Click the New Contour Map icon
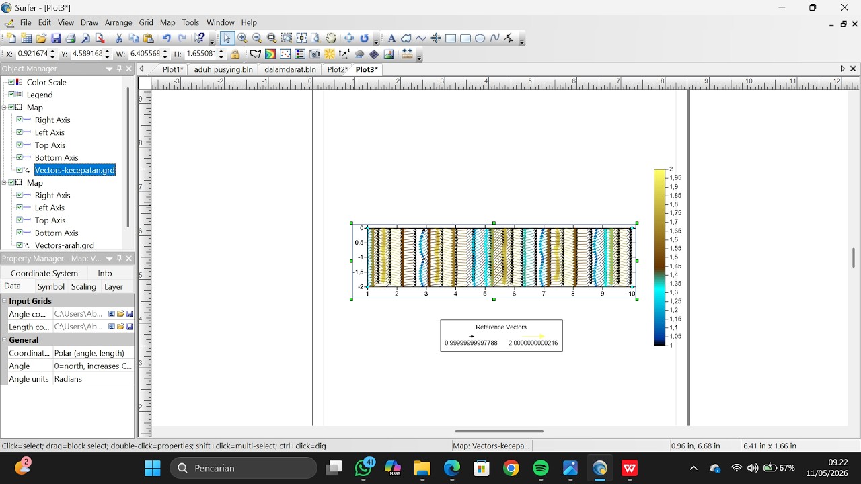The height and width of the screenshot is (484, 861). (x=270, y=54)
